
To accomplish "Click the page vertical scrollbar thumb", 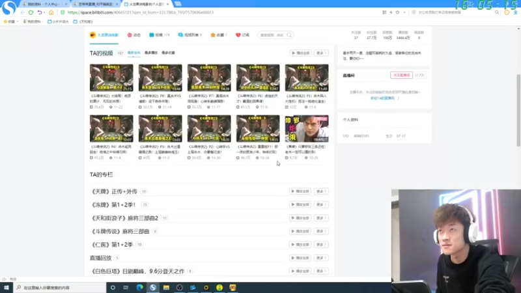I will point(518,110).
